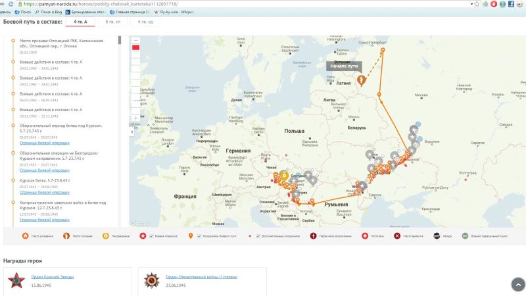Image resolution: width=526 pixels, height=296 pixels.
Task: Zoom out the map with minus button
Action: click(x=135, y=40)
